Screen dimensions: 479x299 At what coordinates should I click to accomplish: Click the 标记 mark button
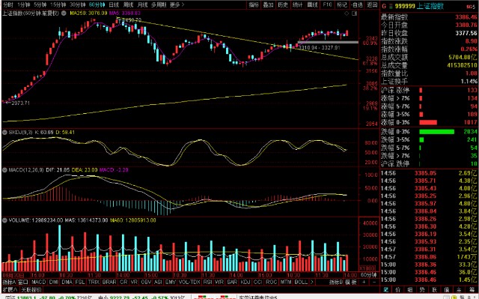coord(342,4)
